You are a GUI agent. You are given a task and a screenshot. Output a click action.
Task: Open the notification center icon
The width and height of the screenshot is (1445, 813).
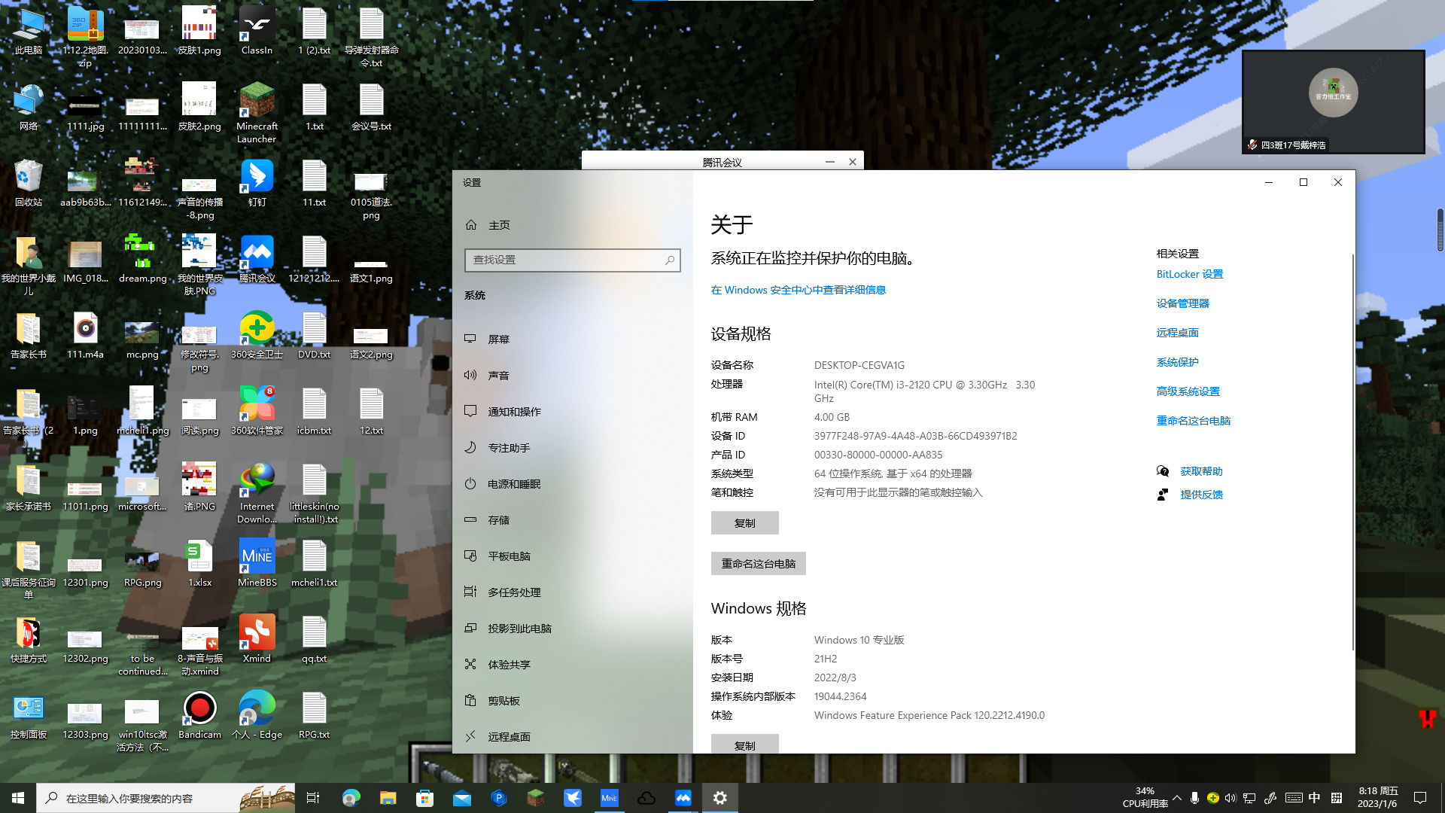click(x=1420, y=798)
